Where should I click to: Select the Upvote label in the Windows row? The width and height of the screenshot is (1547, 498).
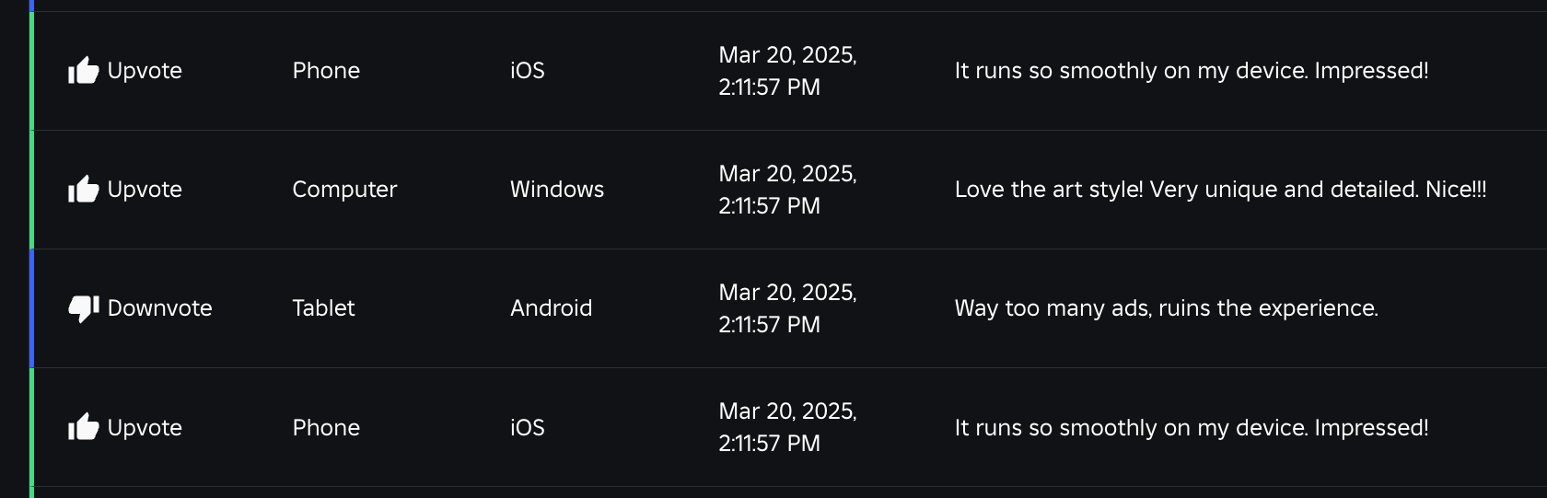(x=145, y=190)
